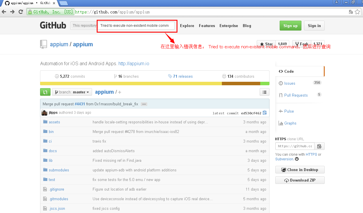Click the plus icon to create new file
This screenshot has height=213, width=363.
120,92
